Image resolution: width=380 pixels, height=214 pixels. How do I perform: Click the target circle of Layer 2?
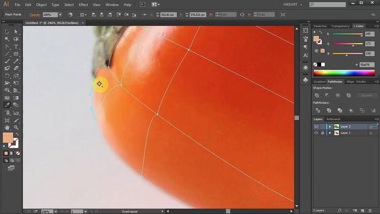(370, 127)
